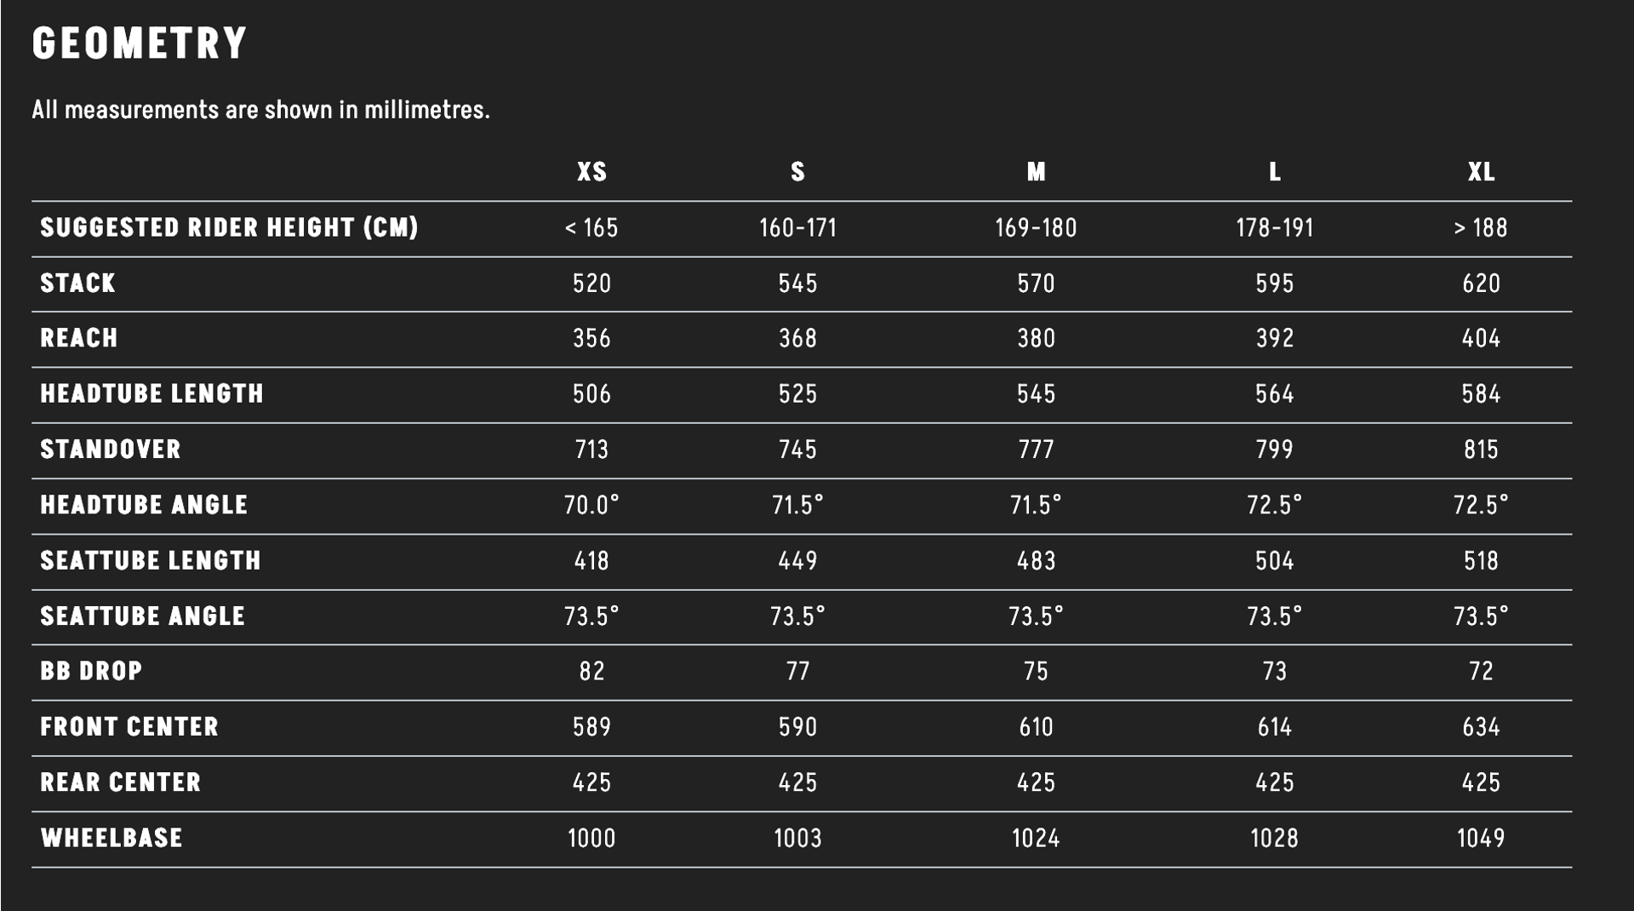Viewport: 1634px width, 911px height.
Task: Click the Wheelbase row label
Action: point(111,838)
